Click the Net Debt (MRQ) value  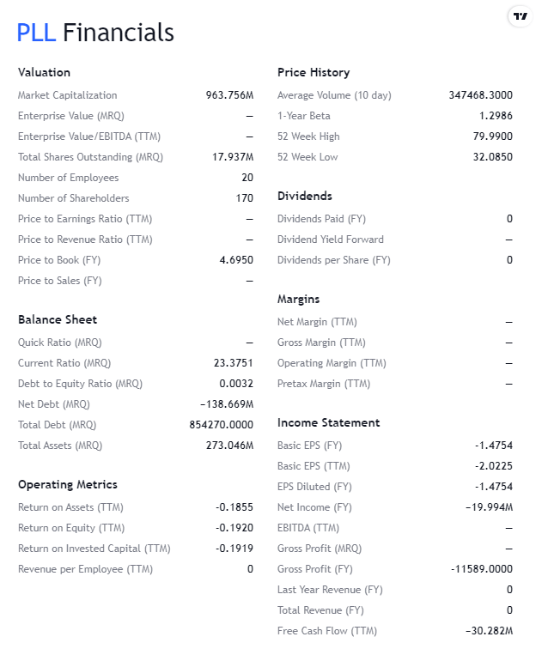point(226,404)
